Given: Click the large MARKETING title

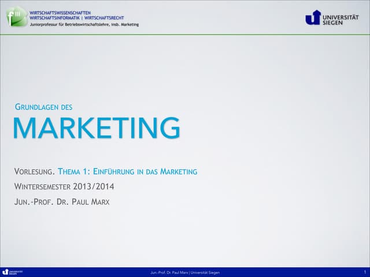Looking at the screenshot, I should (x=96, y=128).
